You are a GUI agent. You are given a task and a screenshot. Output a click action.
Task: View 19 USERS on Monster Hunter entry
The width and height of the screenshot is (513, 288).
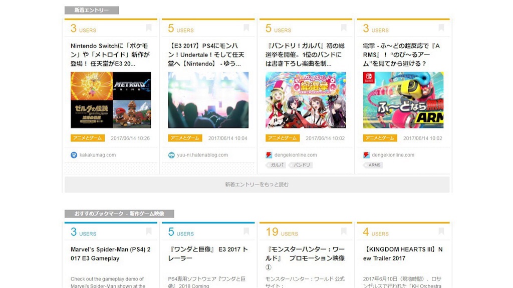282,232
